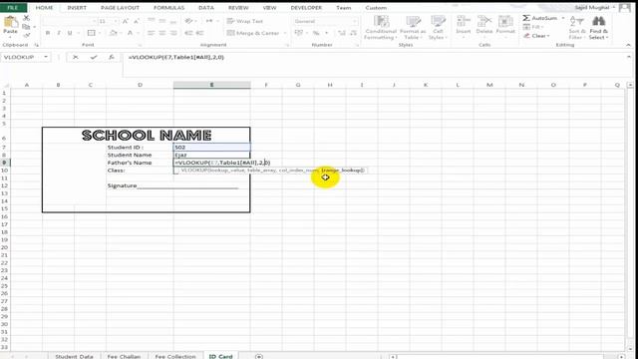This screenshot has width=638, height=359.
Task: Add a new sheet with plus
Action: [259, 356]
